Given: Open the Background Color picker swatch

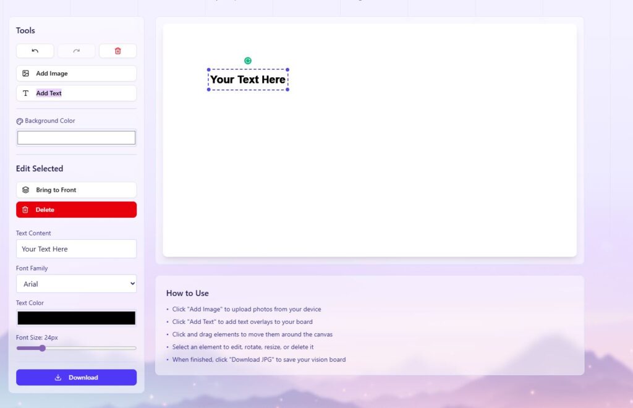Looking at the screenshot, I should point(76,138).
